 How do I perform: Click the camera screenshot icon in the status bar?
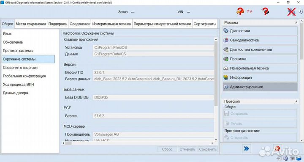(x=292, y=158)
